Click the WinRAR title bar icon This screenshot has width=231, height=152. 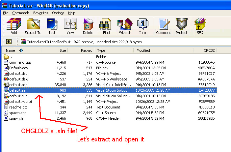point(4,5)
